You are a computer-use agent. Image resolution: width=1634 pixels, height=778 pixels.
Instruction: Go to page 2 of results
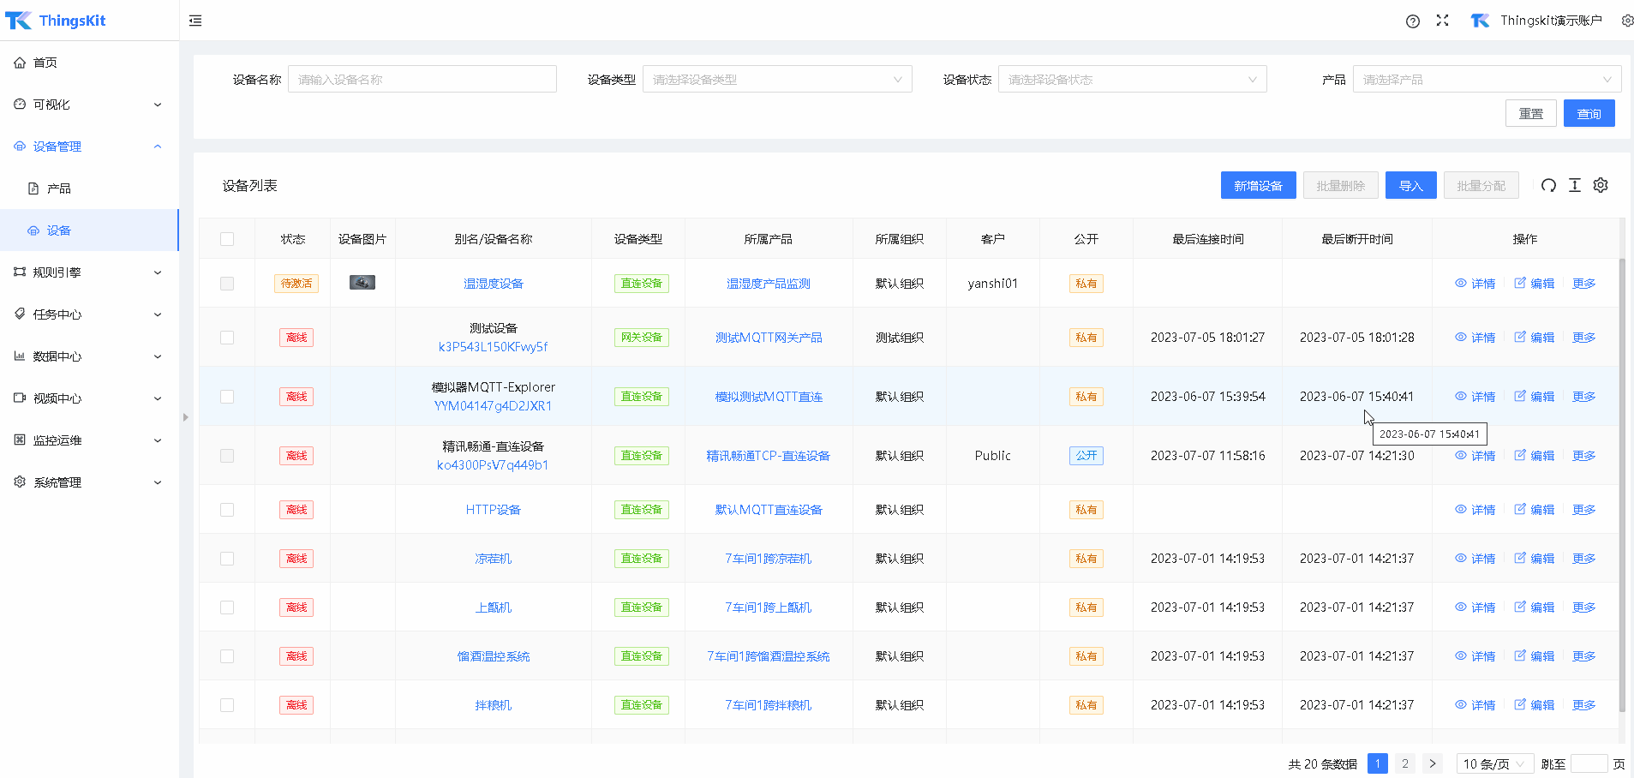tap(1405, 763)
